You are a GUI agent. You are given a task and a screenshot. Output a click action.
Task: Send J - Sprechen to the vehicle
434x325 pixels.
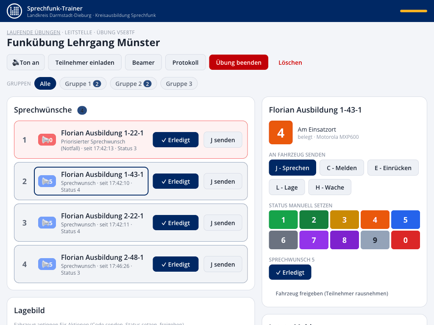point(292,168)
